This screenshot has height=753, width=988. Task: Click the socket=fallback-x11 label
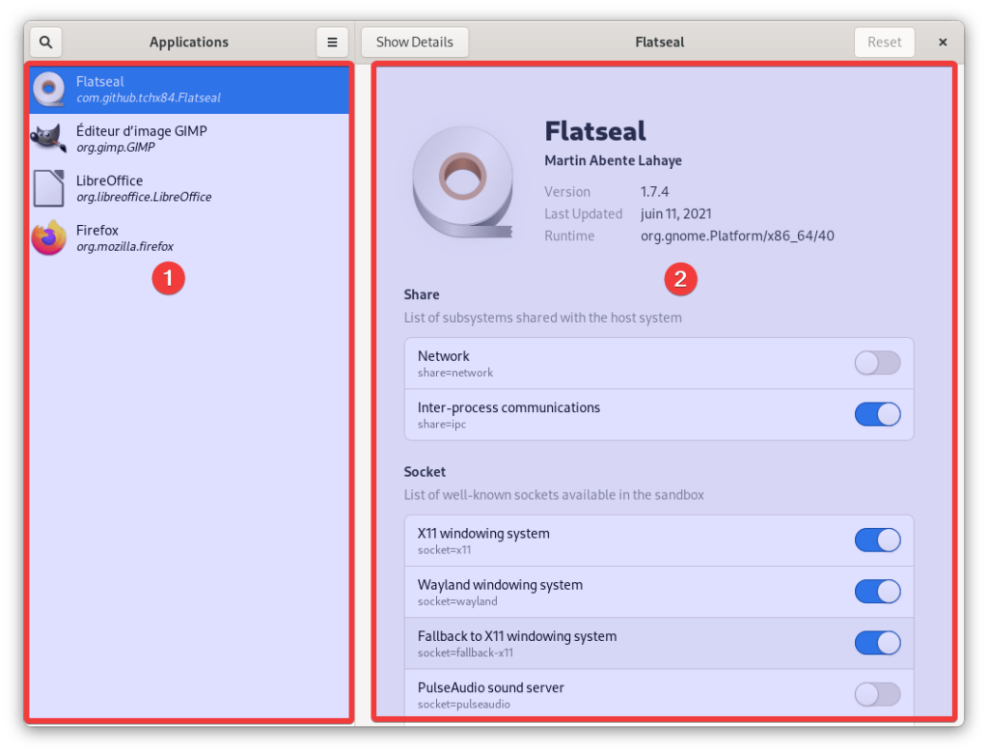click(465, 653)
